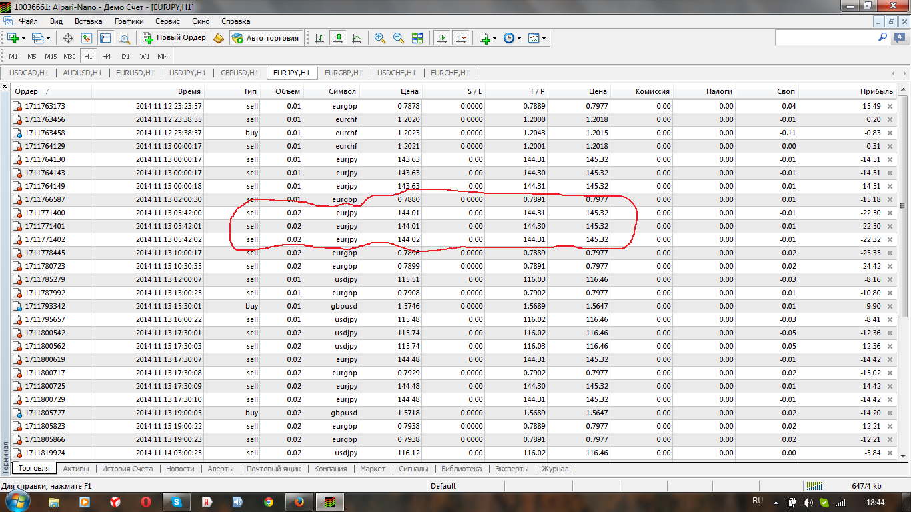Click the Indicators list toolbar icon

pyautogui.click(x=485, y=38)
